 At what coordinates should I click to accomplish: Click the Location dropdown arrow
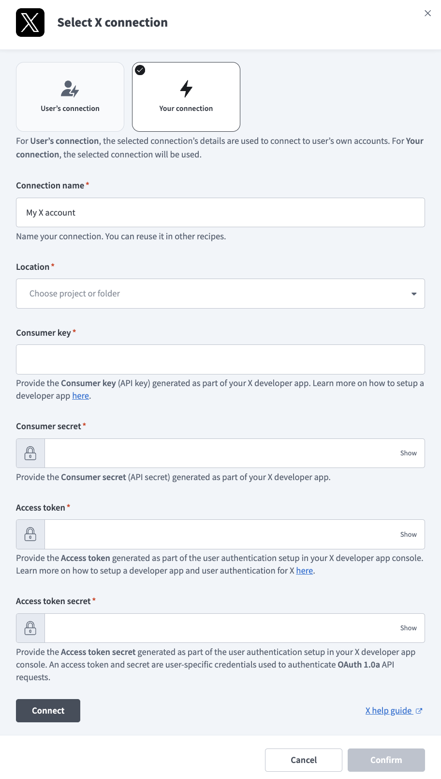pos(414,294)
